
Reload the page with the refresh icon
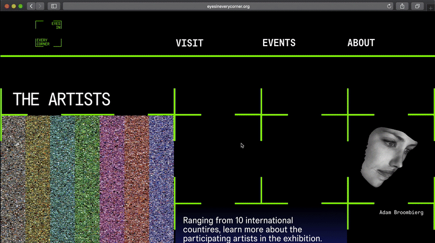click(389, 6)
